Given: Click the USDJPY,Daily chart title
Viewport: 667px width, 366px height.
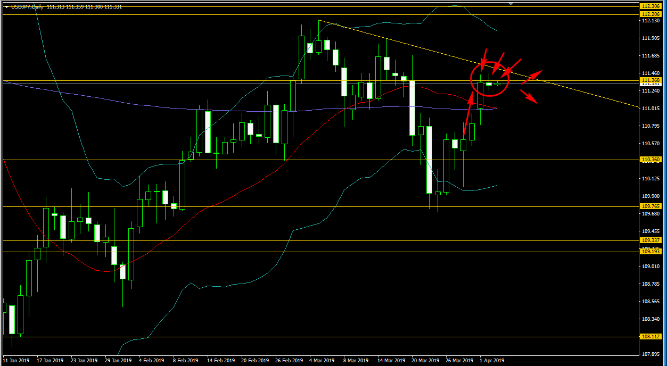Looking at the screenshot, I should (27, 6).
